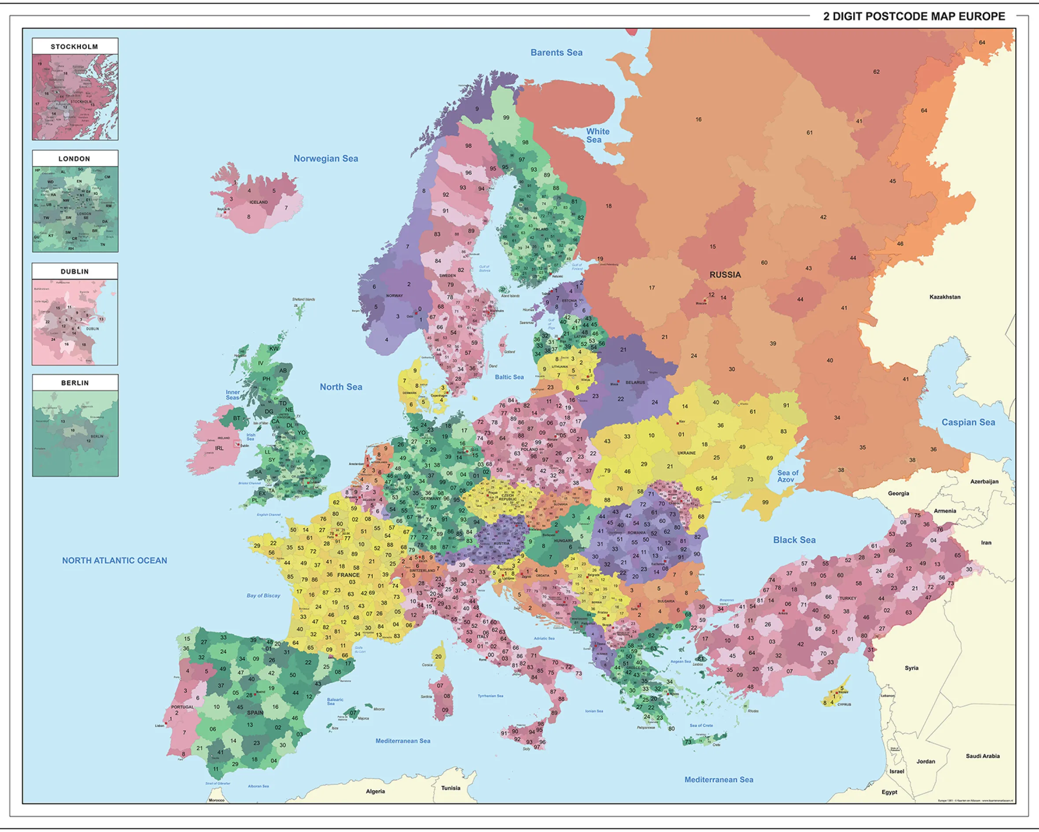Screen dimensions: 1039x832
Task: Click the '2 DIGIT POSTCODE MAP EUROPE' title
Action: pyautogui.click(x=914, y=16)
